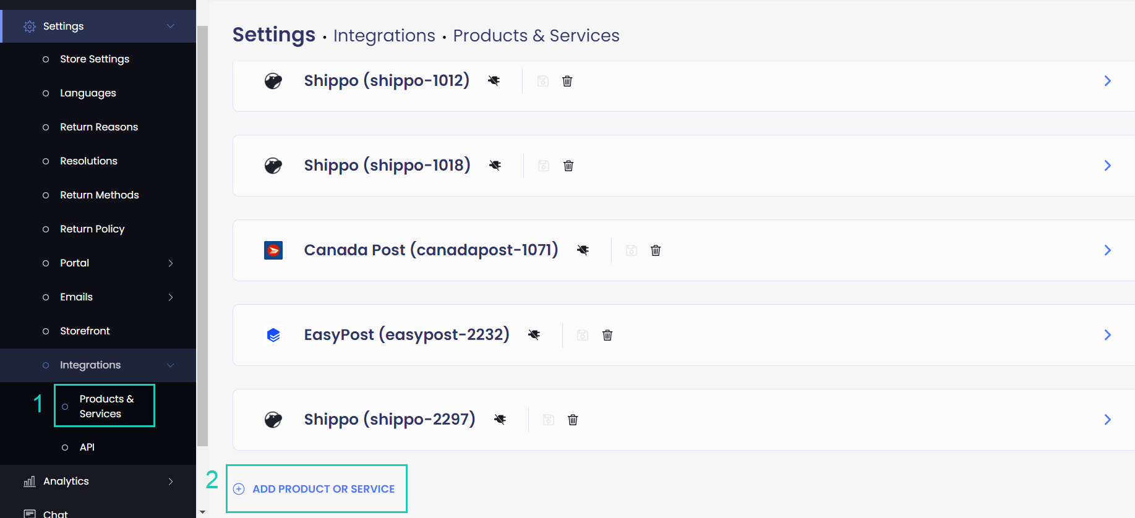Click the save icon for Shippo (shippo-2297)
The image size is (1135, 518).
click(548, 420)
